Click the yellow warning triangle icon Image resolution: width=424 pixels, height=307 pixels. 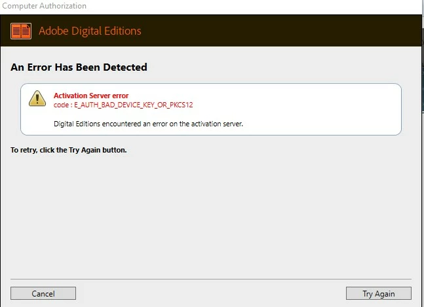(37, 98)
